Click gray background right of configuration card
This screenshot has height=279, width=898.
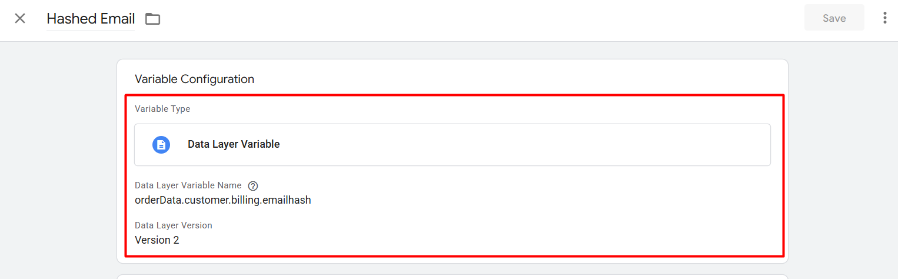[842, 159]
